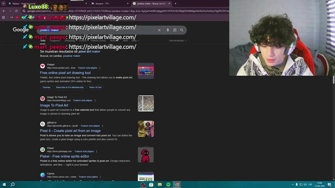Click Terms of Use chip
335x188 pixels.
click(x=95, y=87)
